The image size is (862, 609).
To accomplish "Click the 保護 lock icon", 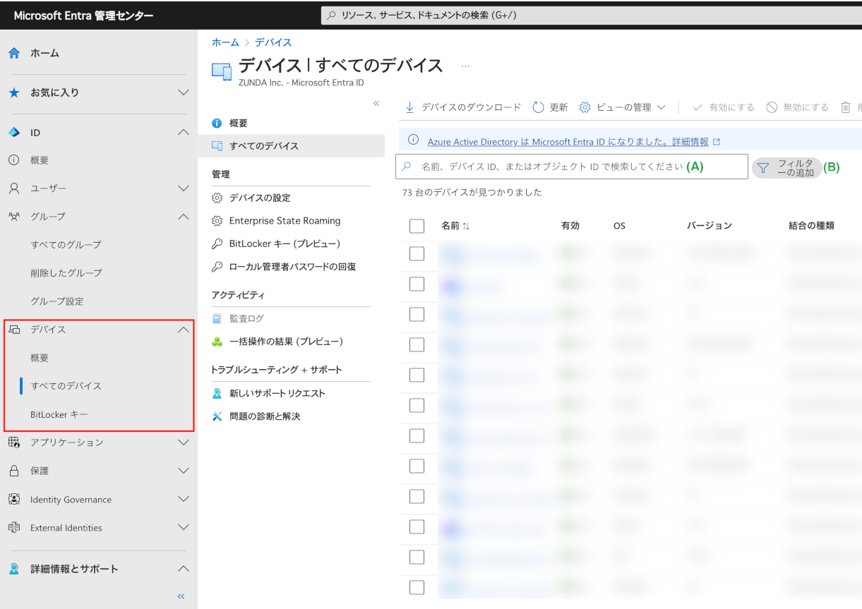I will [x=13, y=471].
